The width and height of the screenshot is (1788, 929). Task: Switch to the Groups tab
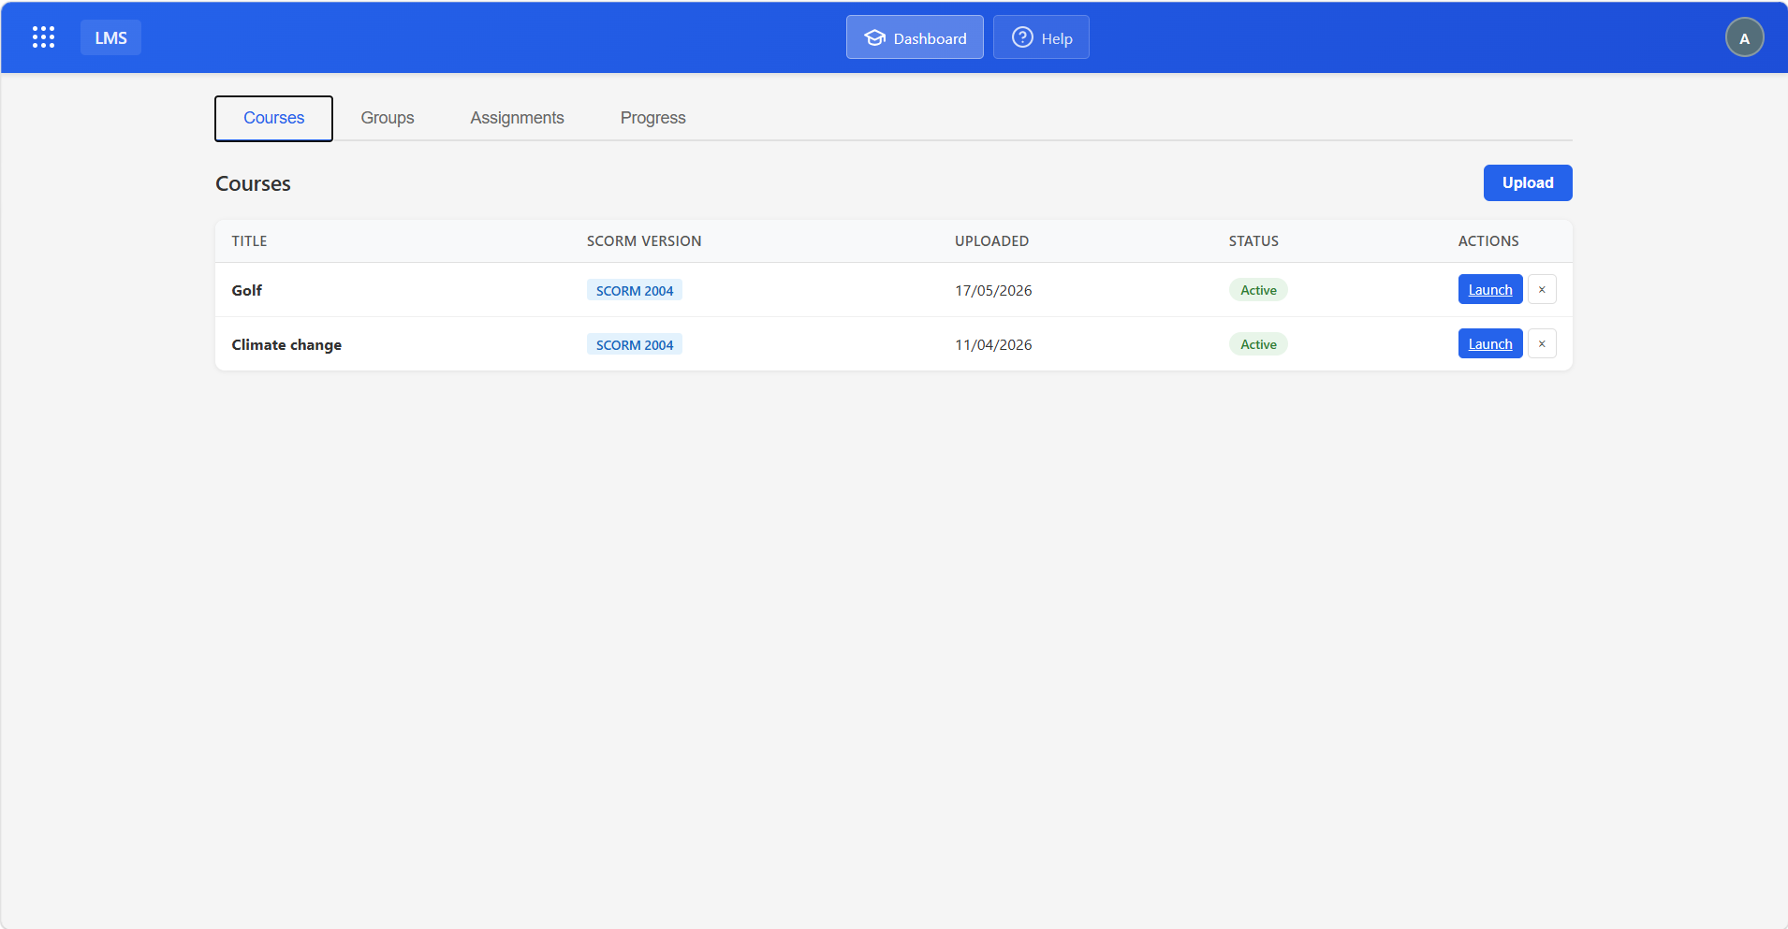tap(388, 118)
